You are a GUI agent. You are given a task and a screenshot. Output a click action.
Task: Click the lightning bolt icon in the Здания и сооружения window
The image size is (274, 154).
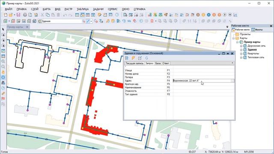133,58
